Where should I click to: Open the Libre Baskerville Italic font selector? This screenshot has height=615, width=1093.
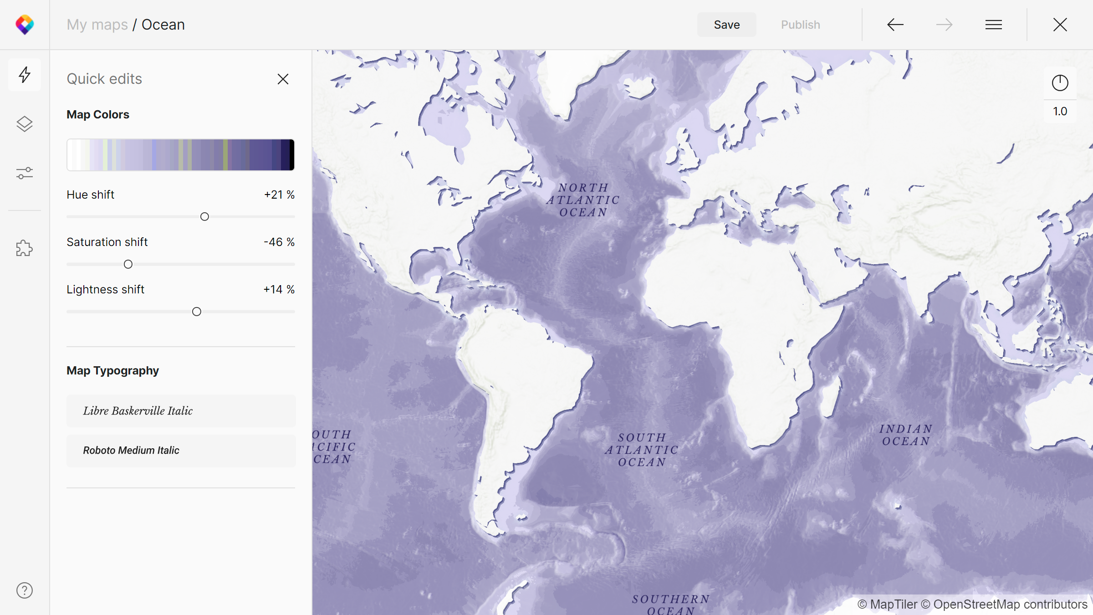pos(181,411)
